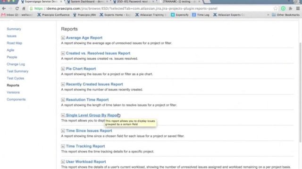Open the Time Tracking Report link
The image size is (302, 169).
tap(85, 146)
